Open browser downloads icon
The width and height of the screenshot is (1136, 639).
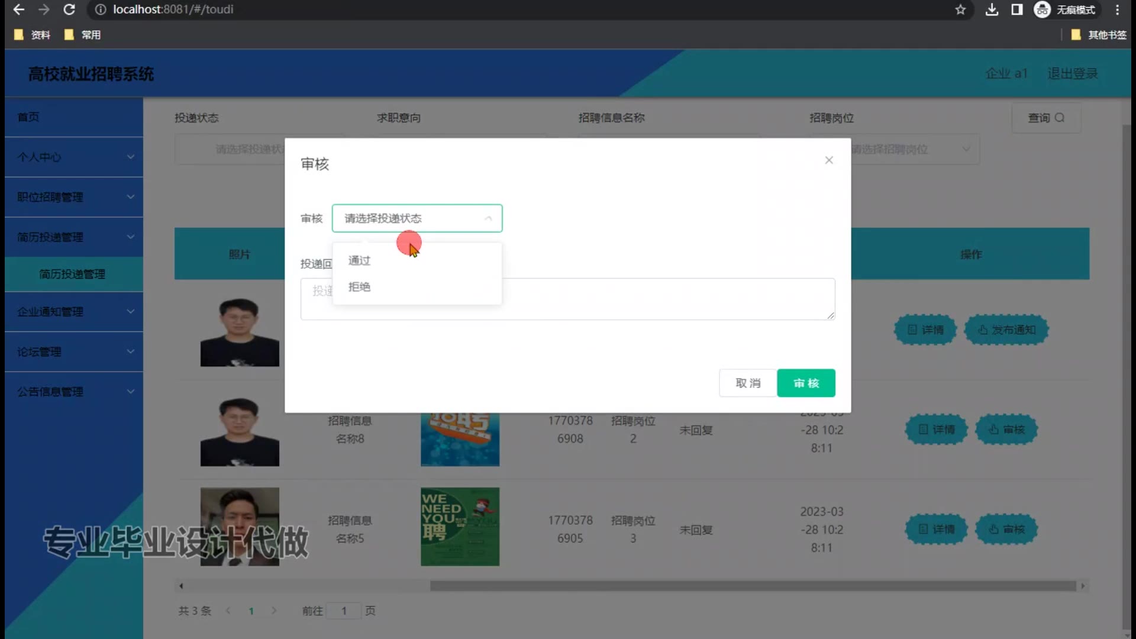click(992, 9)
